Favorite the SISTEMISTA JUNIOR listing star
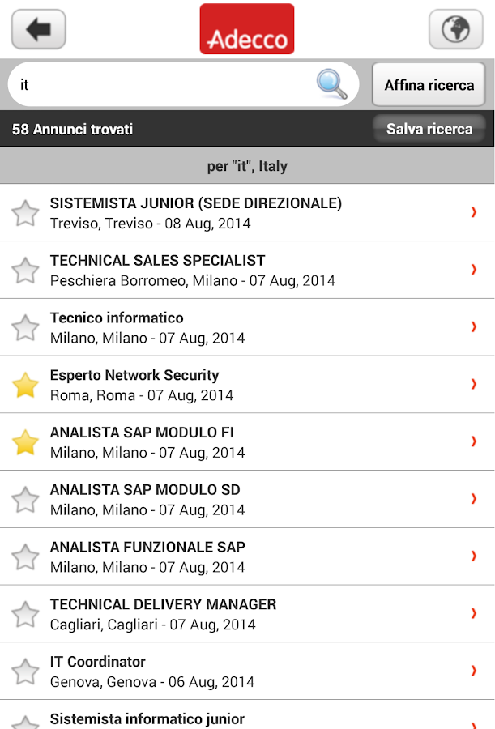Viewport: 495px width, 729px height. point(26,213)
